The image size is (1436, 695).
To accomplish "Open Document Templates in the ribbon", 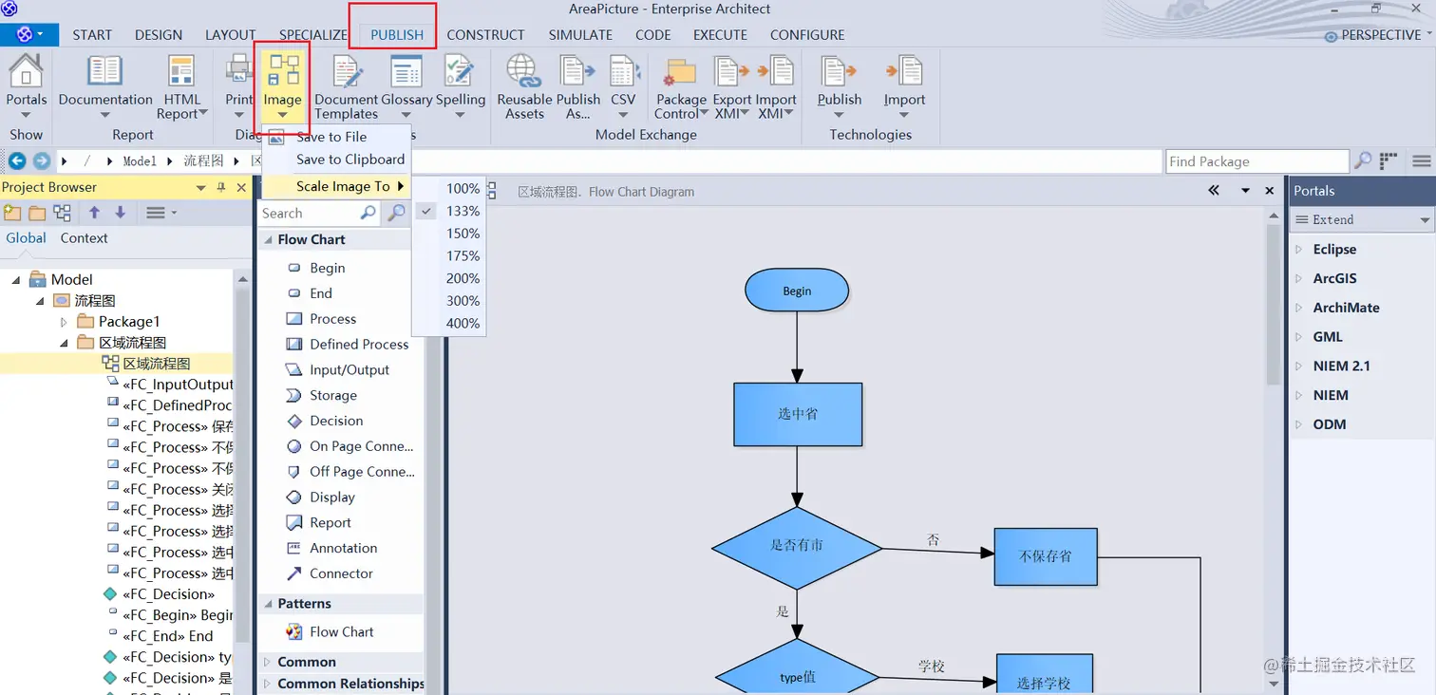I will (x=347, y=86).
